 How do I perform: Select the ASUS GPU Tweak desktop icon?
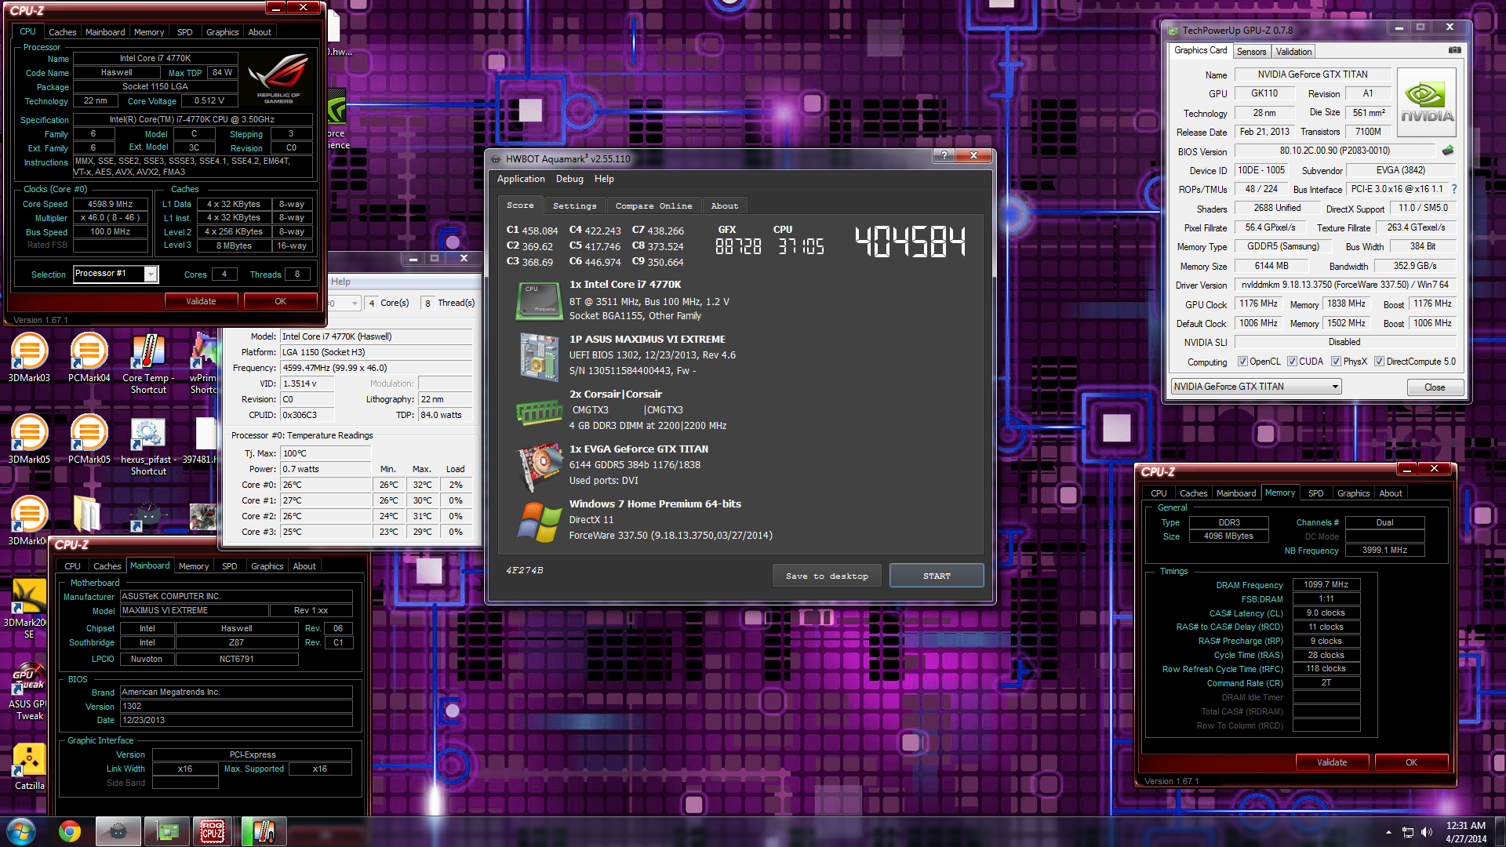tap(29, 692)
